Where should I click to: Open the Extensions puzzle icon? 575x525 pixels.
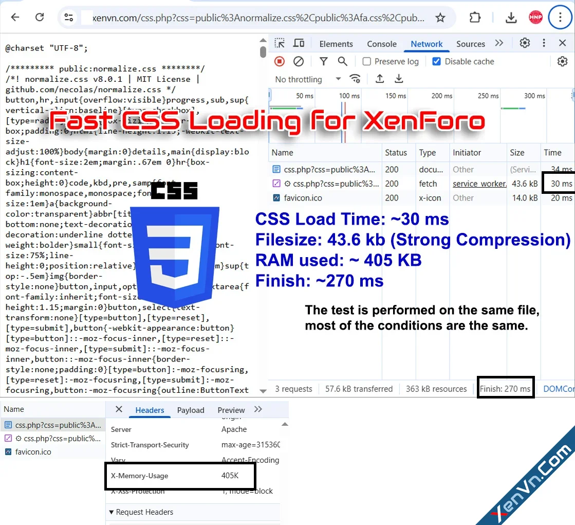click(475, 17)
